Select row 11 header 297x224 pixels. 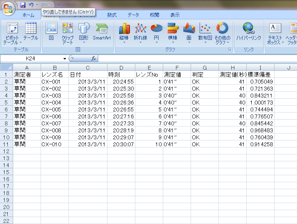tap(7, 144)
